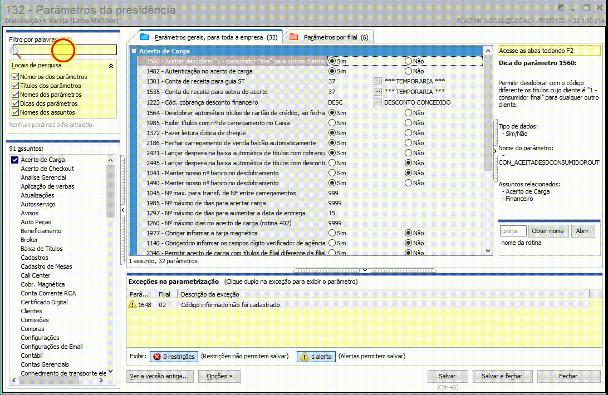The width and height of the screenshot is (608, 395).
Task: Select Configurações de Email subject
Action: tap(52, 347)
